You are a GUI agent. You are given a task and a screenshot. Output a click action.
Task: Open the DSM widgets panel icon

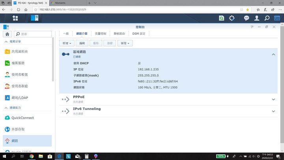(277, 18)
